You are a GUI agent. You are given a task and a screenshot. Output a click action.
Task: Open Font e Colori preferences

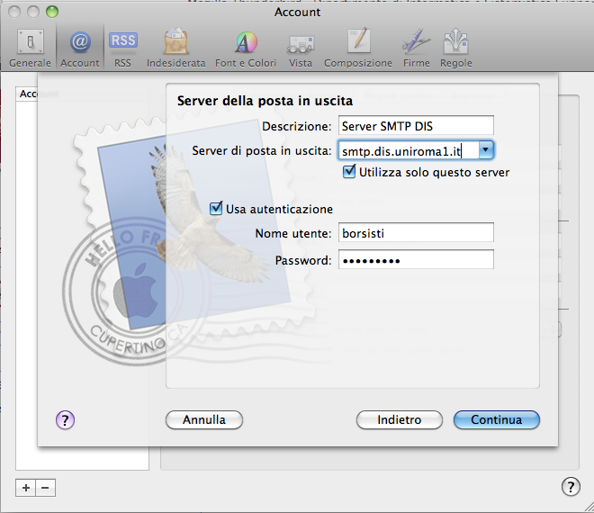pos(246,48)
